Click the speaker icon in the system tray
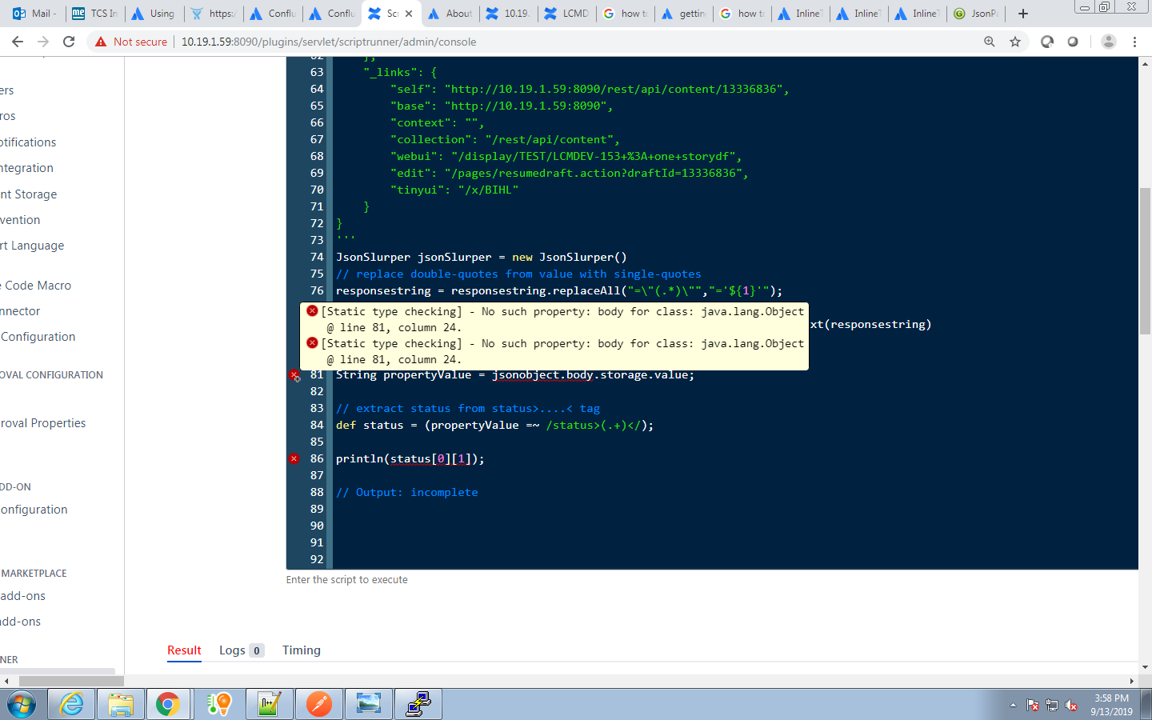This screenshot has height=720, width=1152. click(x=1072, y=705)
